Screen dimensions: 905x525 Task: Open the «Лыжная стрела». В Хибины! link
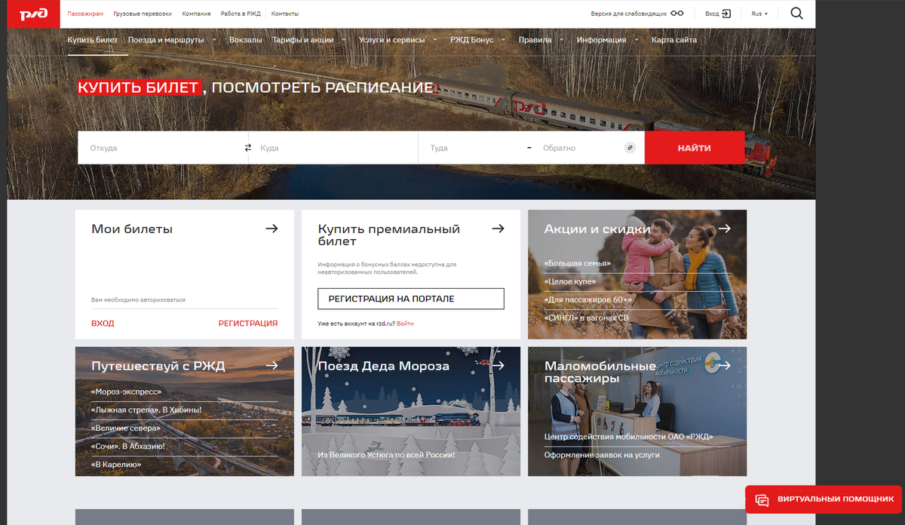click(146, 410)
